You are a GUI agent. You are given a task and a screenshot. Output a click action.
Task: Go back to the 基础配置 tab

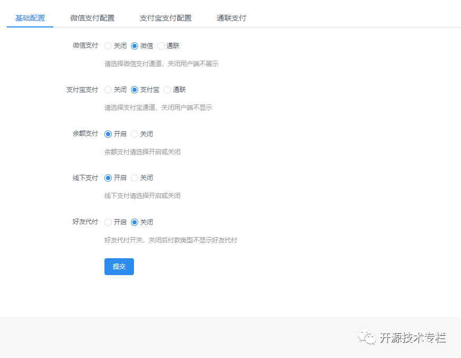coord(30,17)
